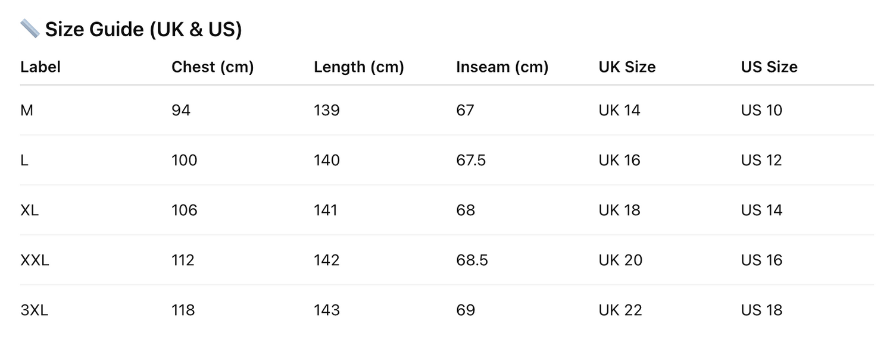893x352 pixels.
Task: Select the XXL size label cell
Action: (35, 260)
